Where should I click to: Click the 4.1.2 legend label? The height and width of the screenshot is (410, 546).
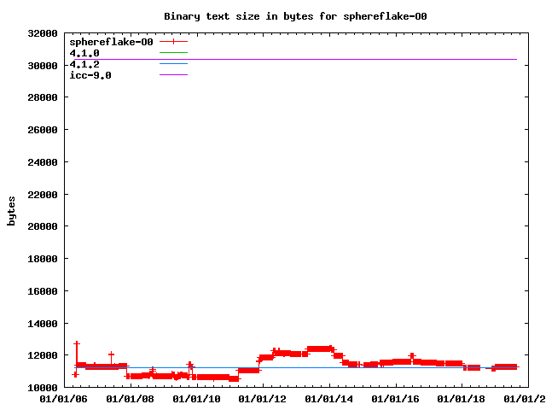84,64
